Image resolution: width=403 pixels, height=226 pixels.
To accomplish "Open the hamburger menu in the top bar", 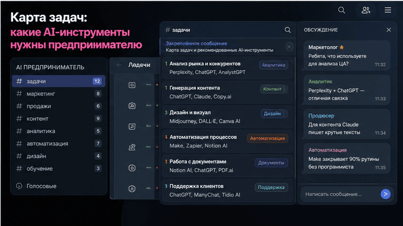I will click(388, 10).
